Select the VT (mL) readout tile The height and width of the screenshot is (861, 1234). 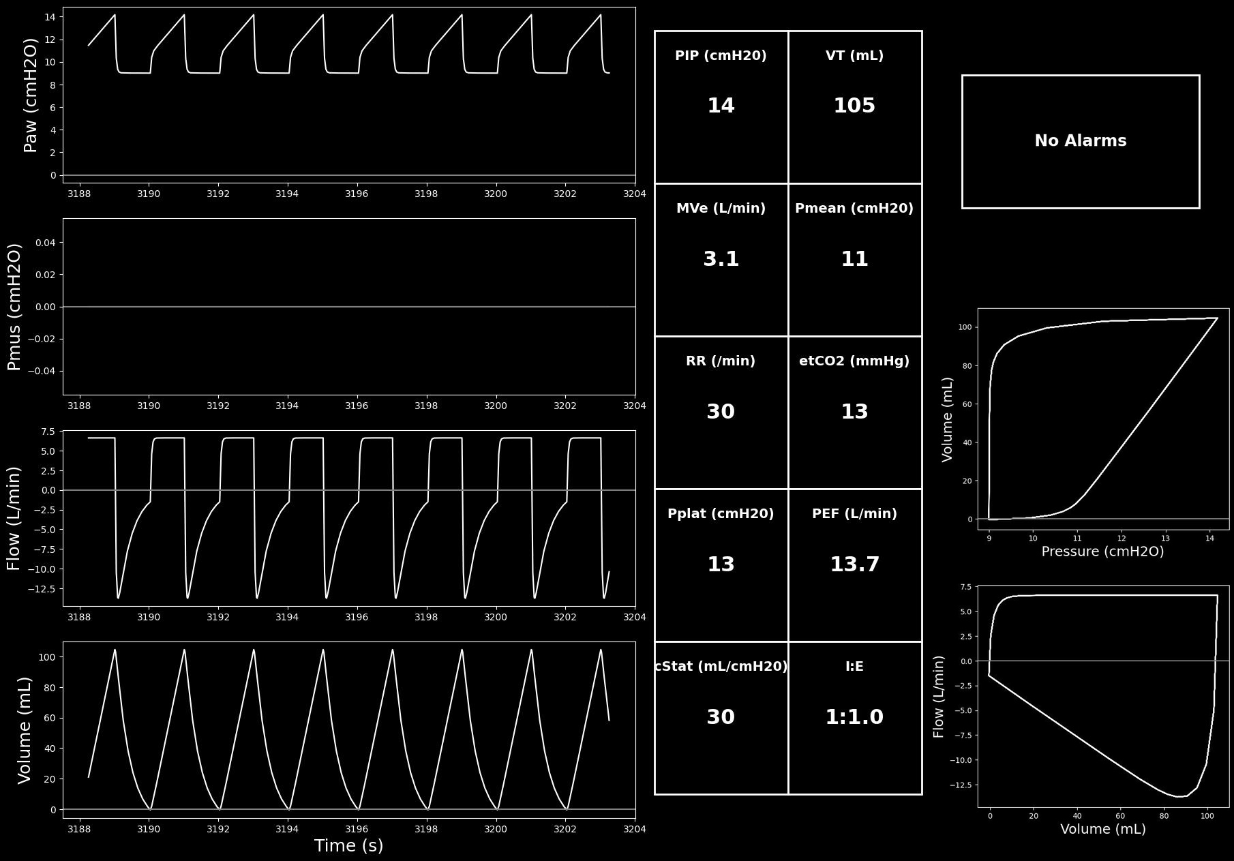pyautogui.click(x=855, y=107)
